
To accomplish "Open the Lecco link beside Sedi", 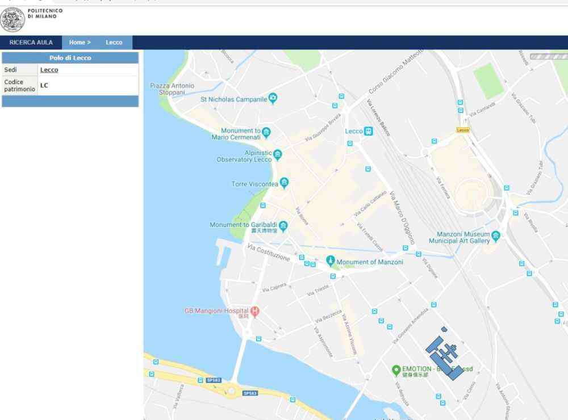I will (x=49, y=70).
